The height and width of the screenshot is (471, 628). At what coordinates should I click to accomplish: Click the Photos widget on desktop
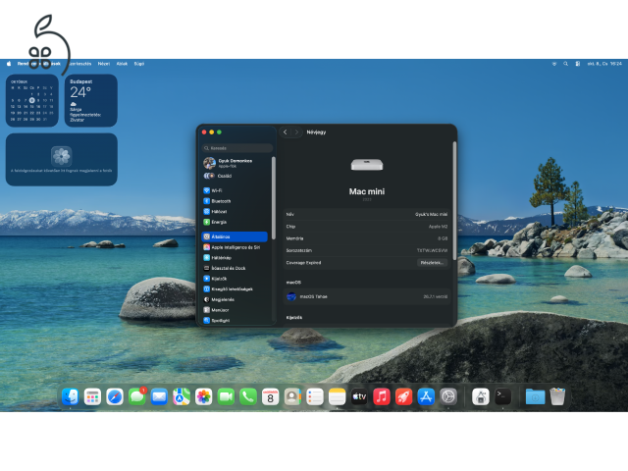(61, 159)
